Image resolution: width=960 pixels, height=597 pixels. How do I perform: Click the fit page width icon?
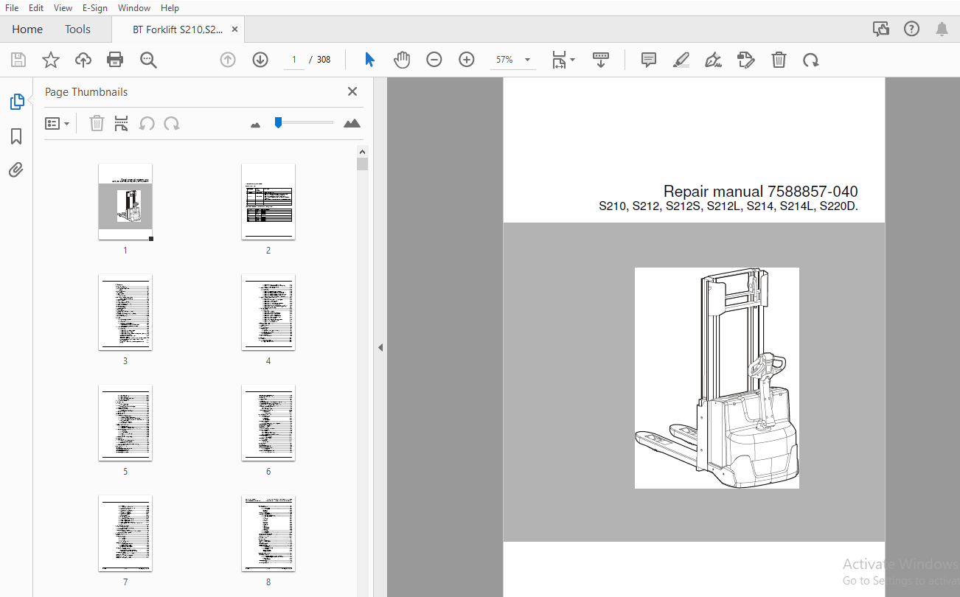(x=560, y=60)
